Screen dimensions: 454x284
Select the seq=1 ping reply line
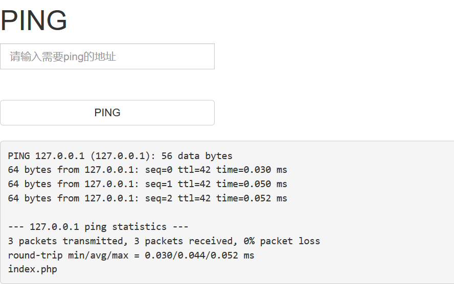coord(147,184)
